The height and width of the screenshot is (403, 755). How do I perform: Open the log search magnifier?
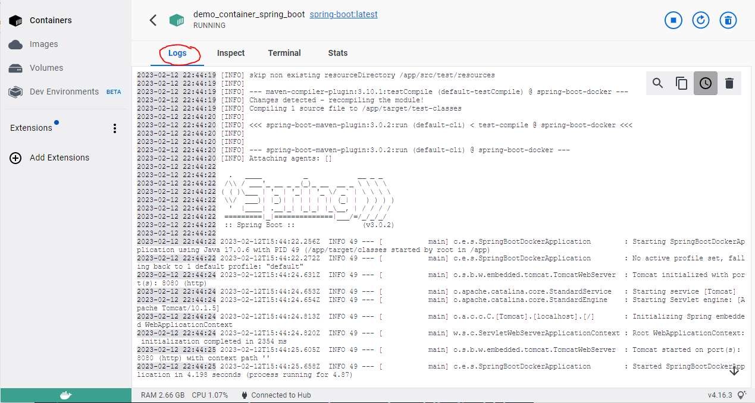pos(657,83)
